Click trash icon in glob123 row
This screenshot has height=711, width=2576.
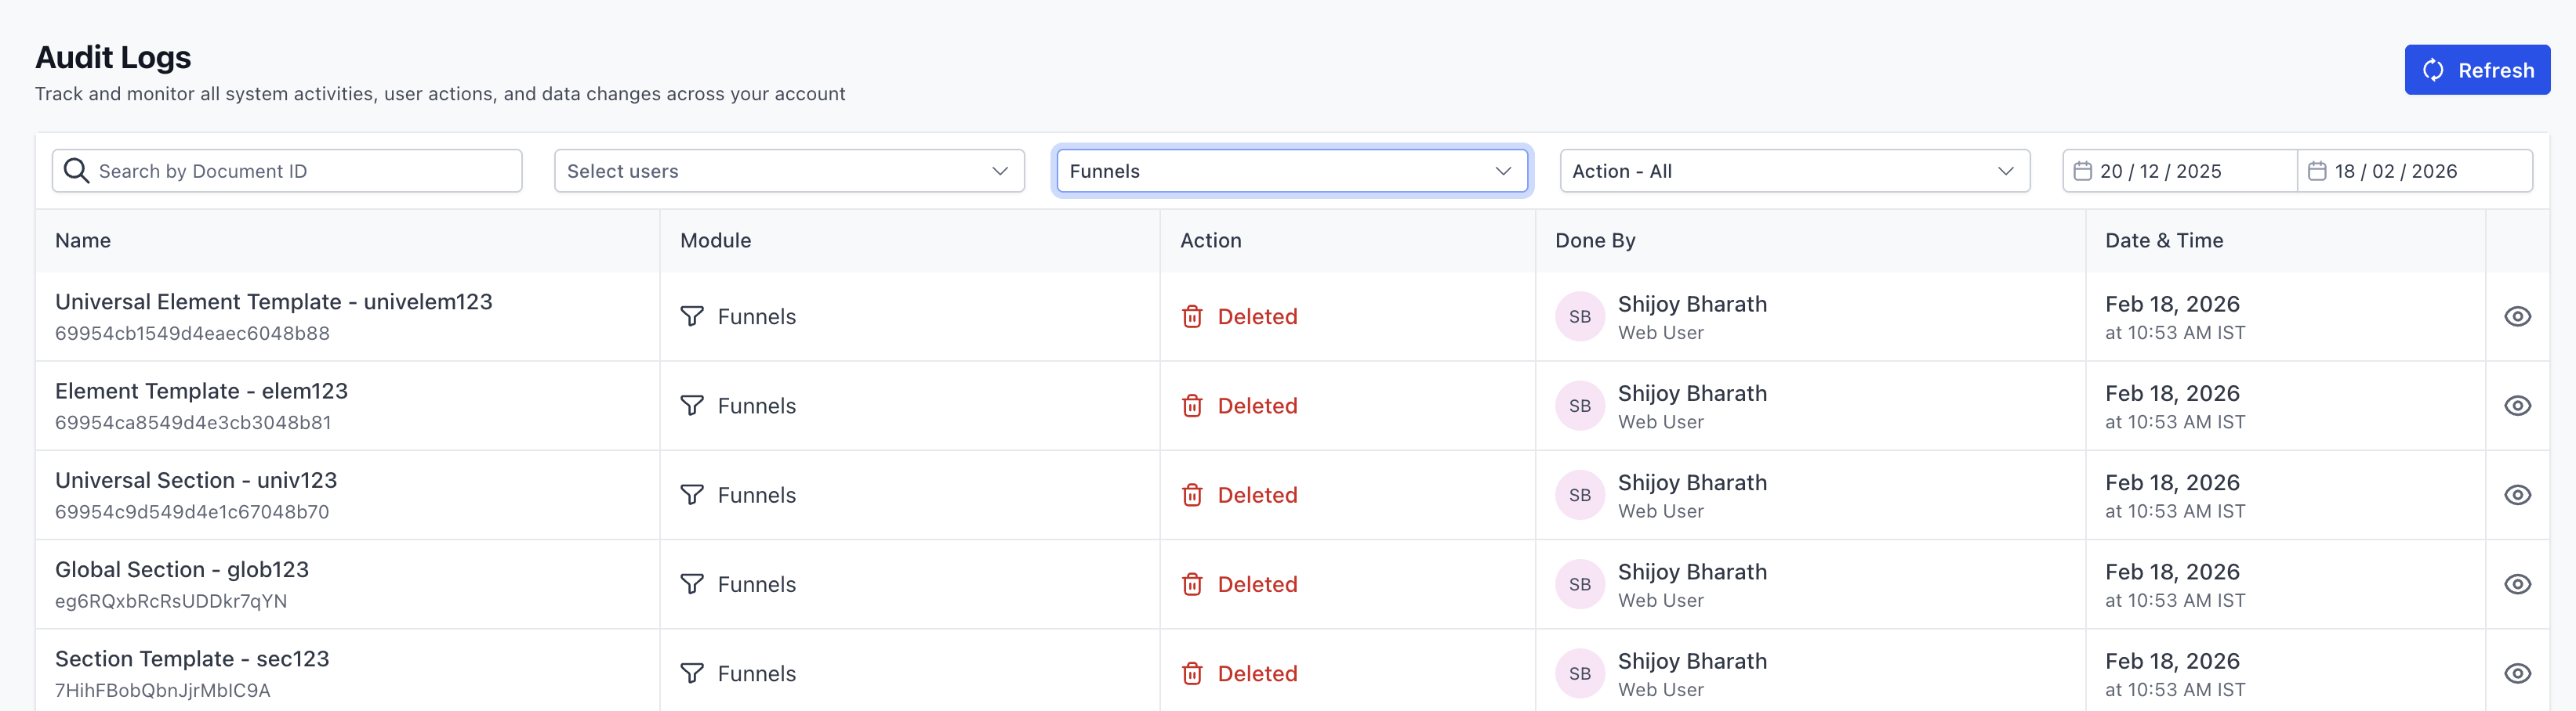pyautogui.click(x=1192, y=584)
